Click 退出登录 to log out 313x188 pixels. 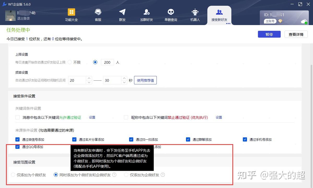point(23,19)
